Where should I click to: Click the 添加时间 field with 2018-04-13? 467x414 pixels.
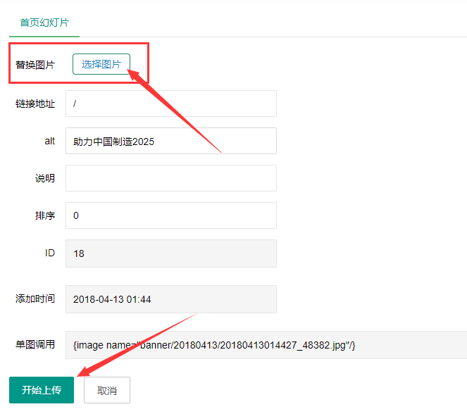click(x=171, y=299)
